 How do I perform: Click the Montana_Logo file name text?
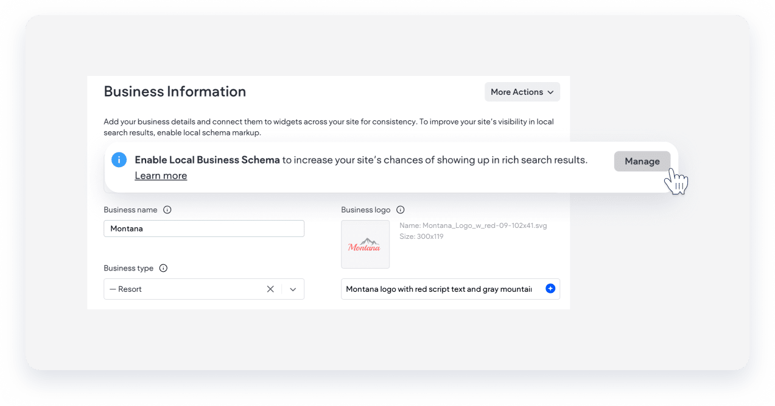(473, 225)
